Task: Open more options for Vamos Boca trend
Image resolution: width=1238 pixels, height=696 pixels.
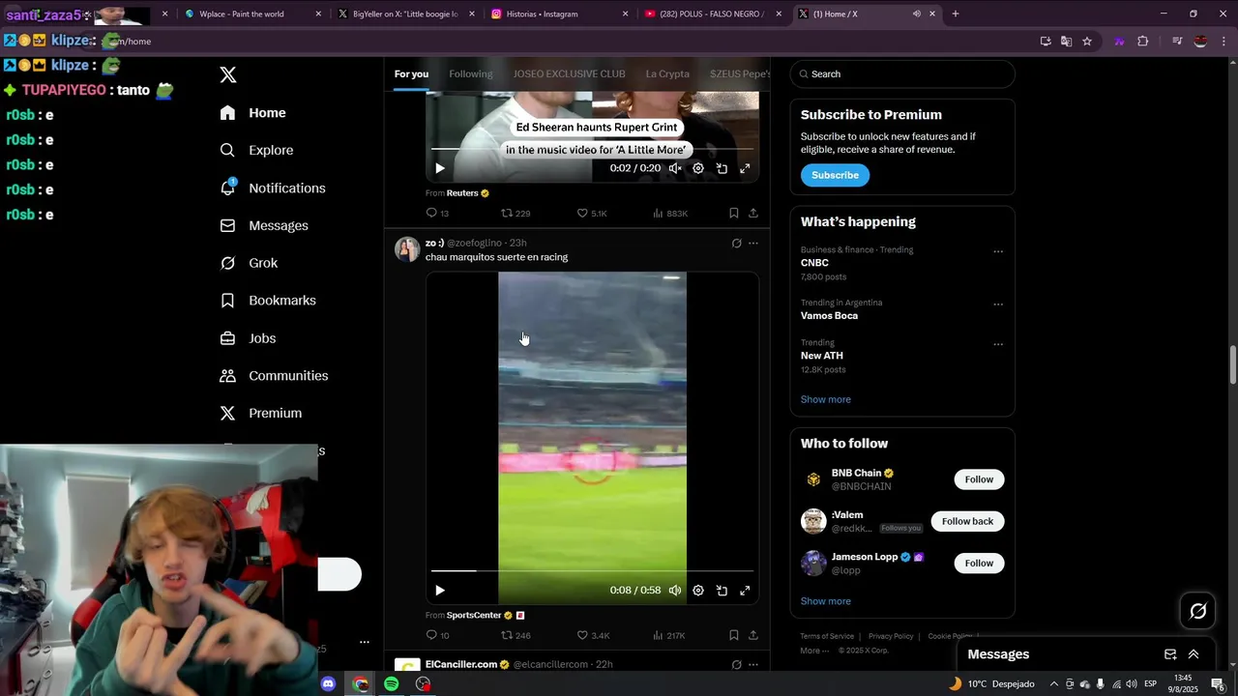Action: click(998, 304)
